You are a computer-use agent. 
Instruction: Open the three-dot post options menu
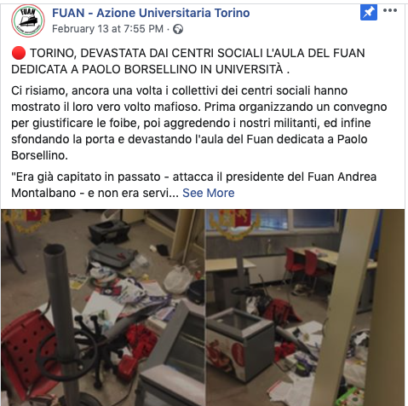tap(390, 10)
